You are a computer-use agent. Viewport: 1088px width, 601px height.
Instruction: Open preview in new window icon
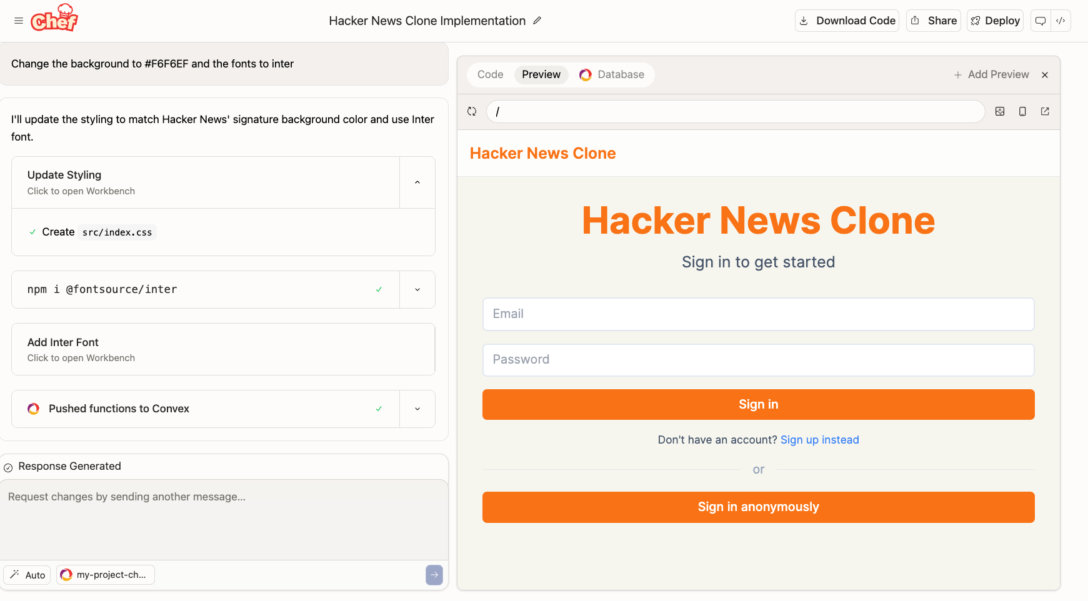[x=1045, y=111]
